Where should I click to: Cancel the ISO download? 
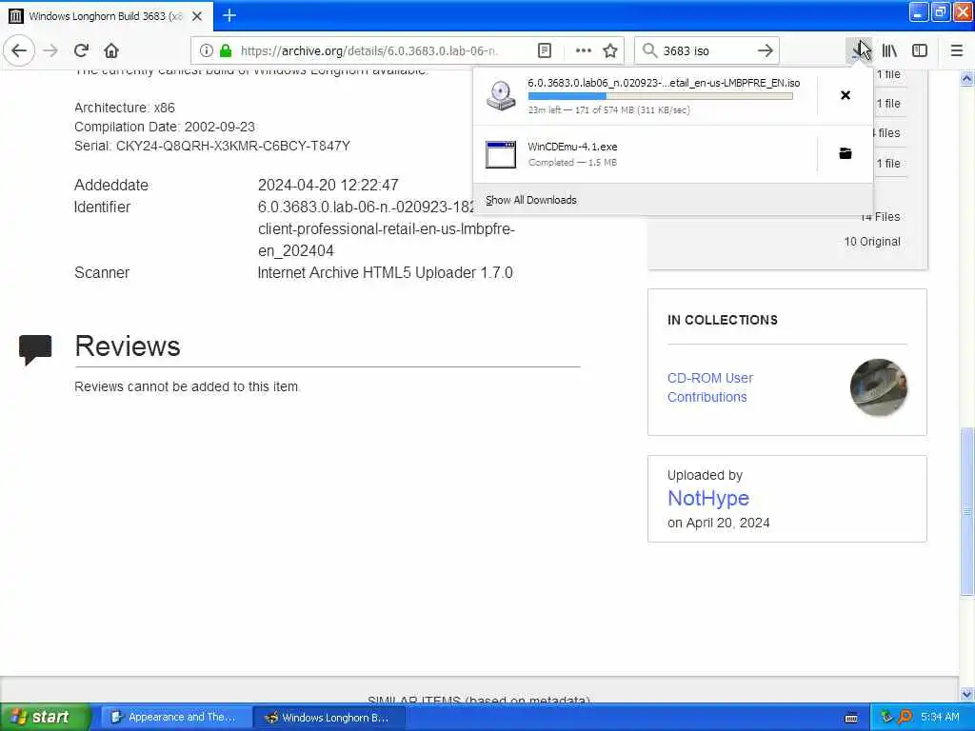[846, 95]
